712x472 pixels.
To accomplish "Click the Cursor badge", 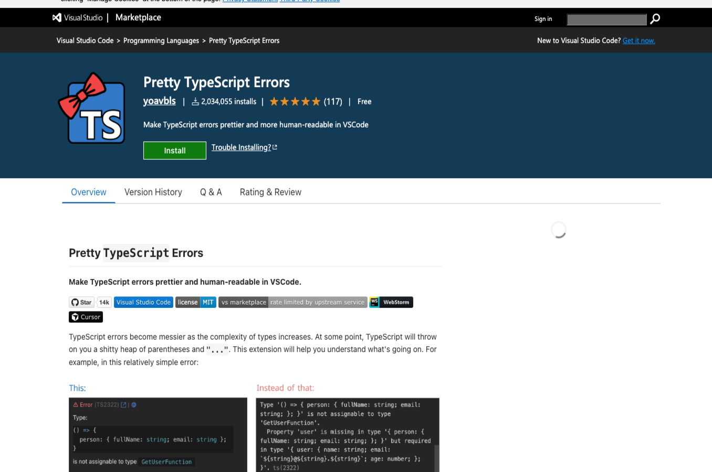I will (86, 317).
